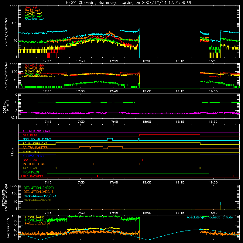Click the 7-20 MeV legend label
The height and width of the screenshot is (243, 243).
point(33,74)
